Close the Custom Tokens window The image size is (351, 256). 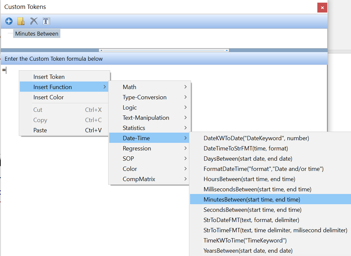pyautogui.click(x=322, y=8)
